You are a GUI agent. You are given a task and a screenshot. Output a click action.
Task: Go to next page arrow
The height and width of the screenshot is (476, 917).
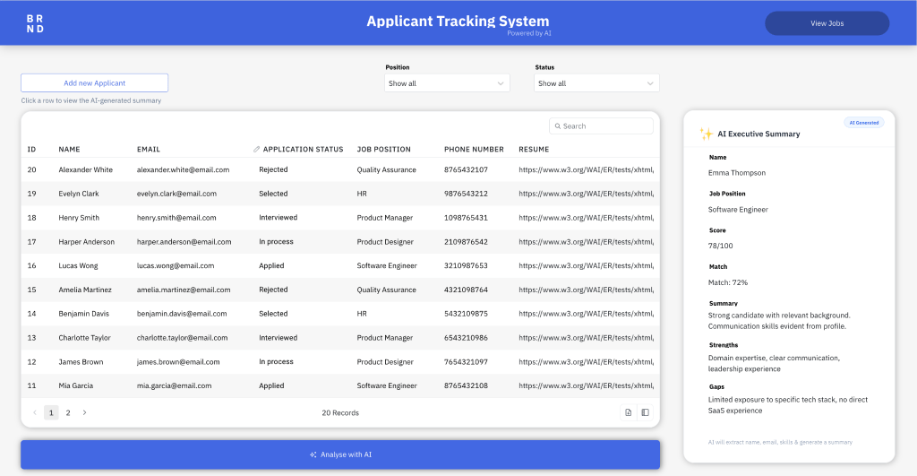click(85, 412)
